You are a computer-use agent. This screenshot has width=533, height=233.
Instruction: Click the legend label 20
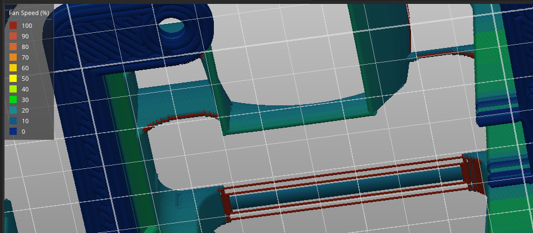click(25, 110)
